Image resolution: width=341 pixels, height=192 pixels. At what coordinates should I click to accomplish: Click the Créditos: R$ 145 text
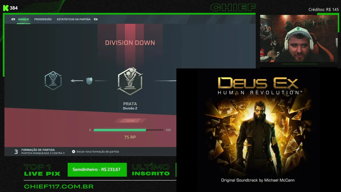tap(324, 10)
